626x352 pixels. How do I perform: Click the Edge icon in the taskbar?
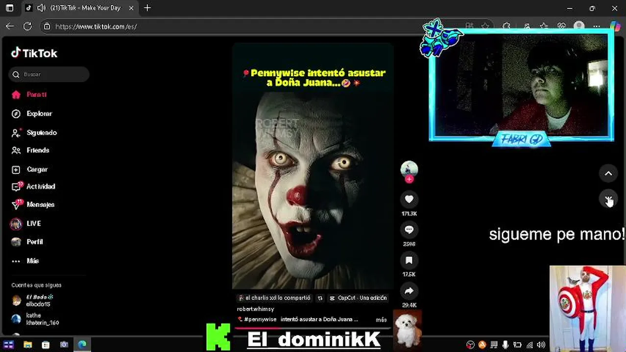[82, 345]
